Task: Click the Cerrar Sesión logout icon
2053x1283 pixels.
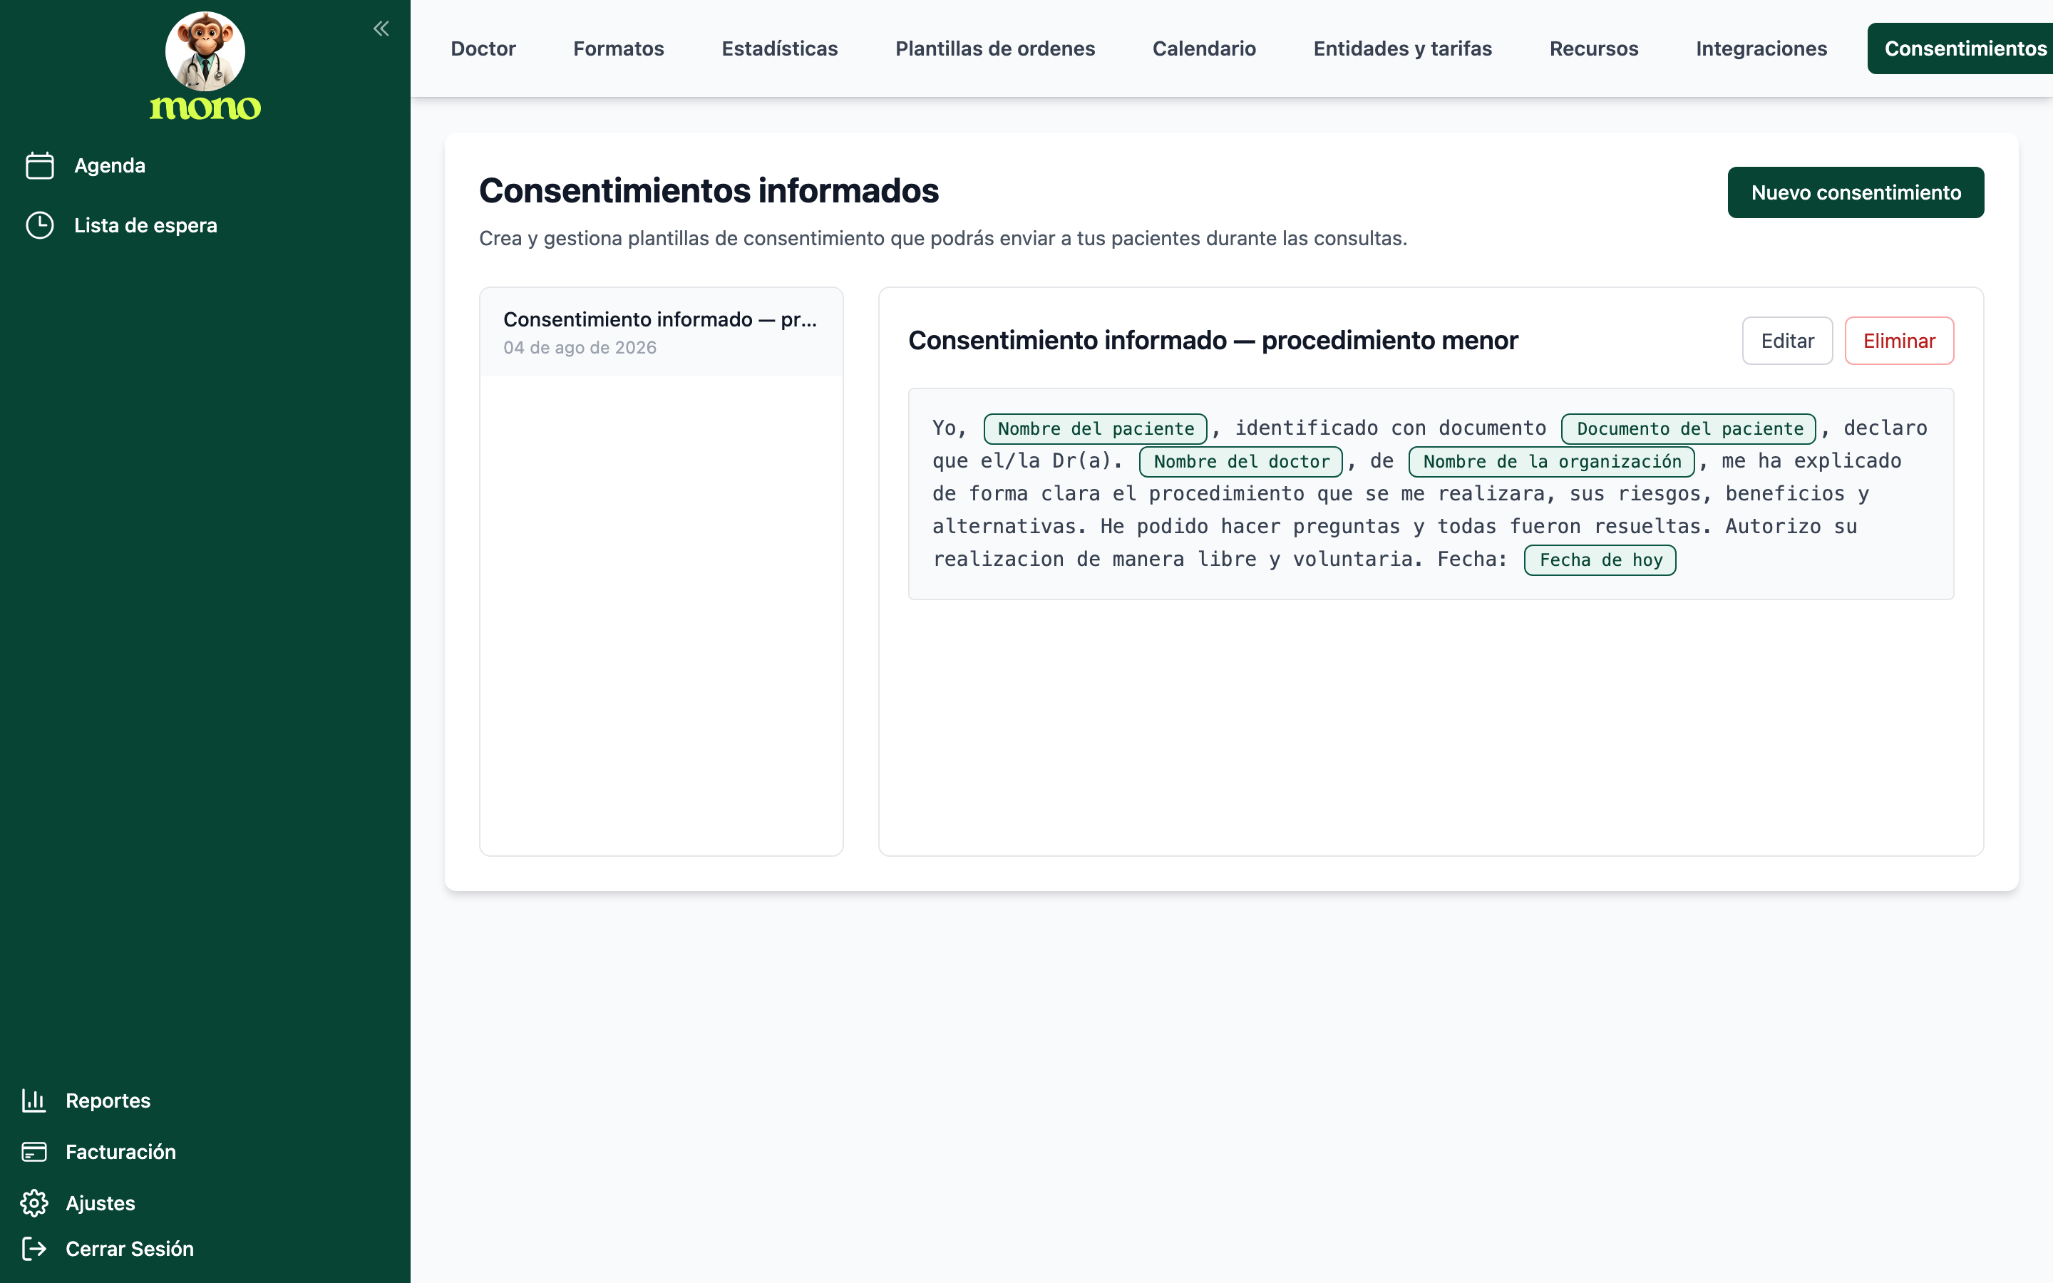Action: coord(34,1248)
